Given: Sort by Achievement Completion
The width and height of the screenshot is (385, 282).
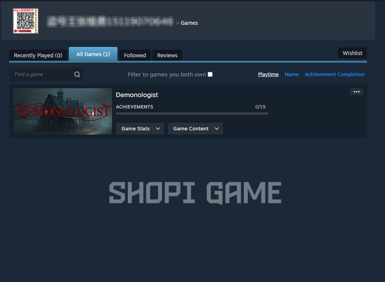Looking at the screenshot, I should (334, 74).
